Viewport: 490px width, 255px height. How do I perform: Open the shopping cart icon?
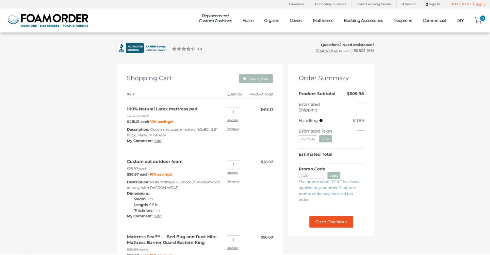(479, 20)
